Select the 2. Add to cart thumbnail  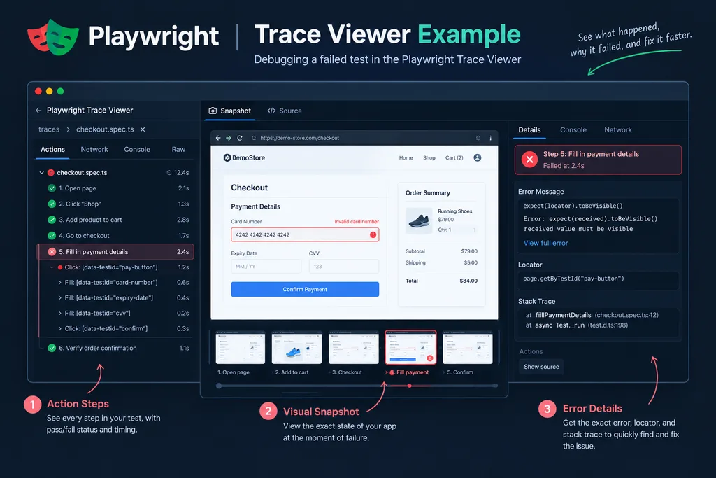tap(296, 349)
